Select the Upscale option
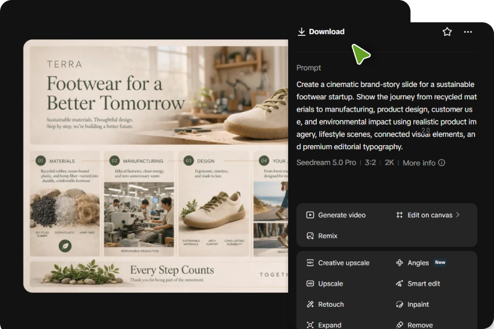Image resolution: width=494 pixels, height=329 pixels. click(331, 284)
